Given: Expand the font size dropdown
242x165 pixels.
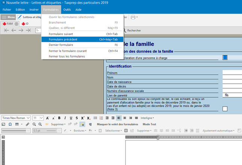Looking at the screenshot, I should 38,118.
